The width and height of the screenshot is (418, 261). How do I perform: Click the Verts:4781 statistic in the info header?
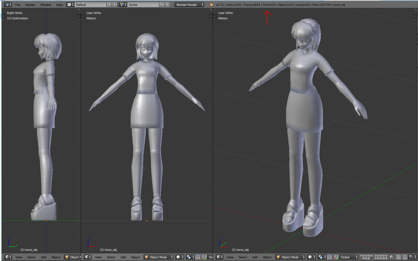coord(234,5)
